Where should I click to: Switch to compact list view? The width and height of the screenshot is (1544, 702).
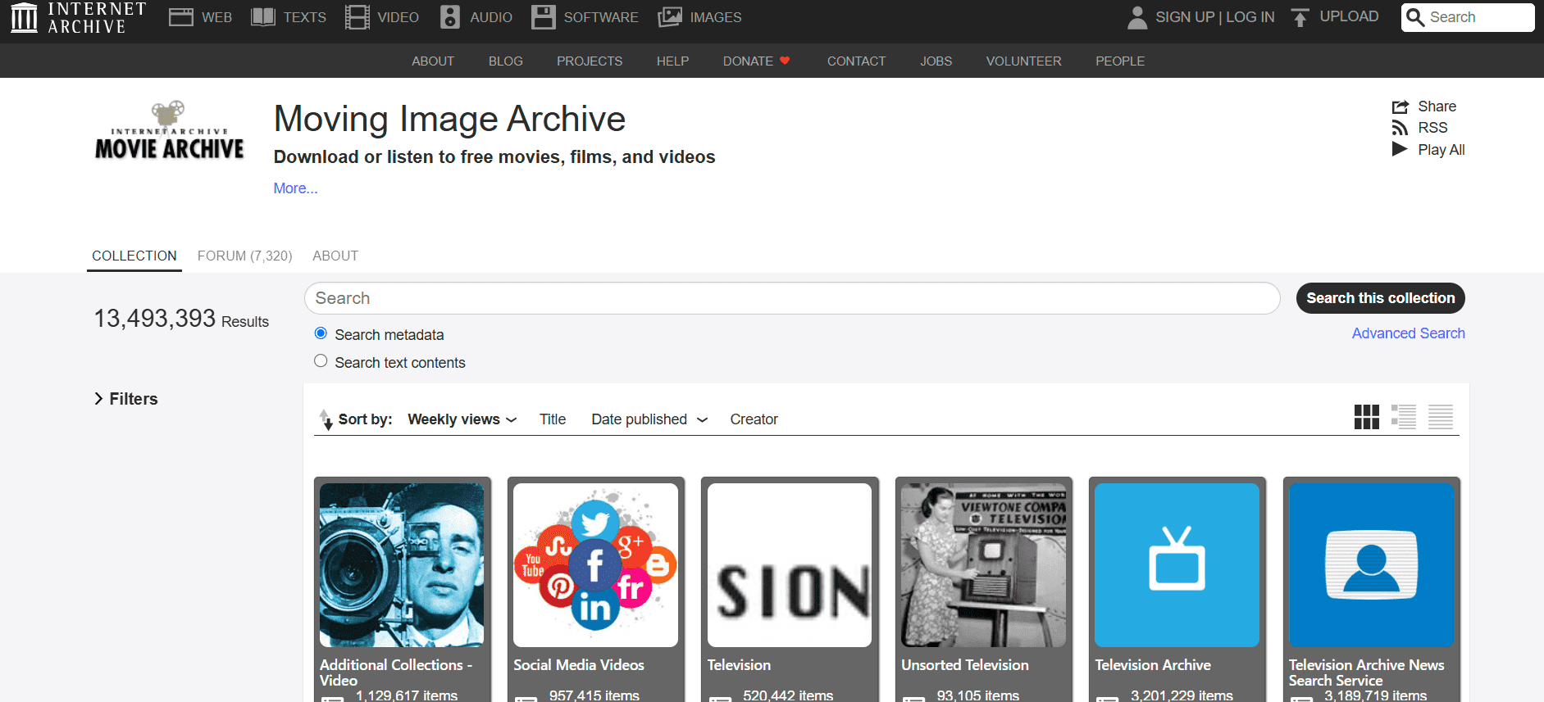1441,417
